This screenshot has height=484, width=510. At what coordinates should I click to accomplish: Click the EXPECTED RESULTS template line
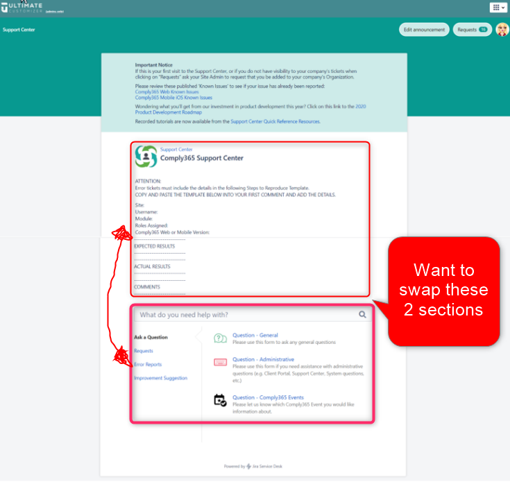154,246
